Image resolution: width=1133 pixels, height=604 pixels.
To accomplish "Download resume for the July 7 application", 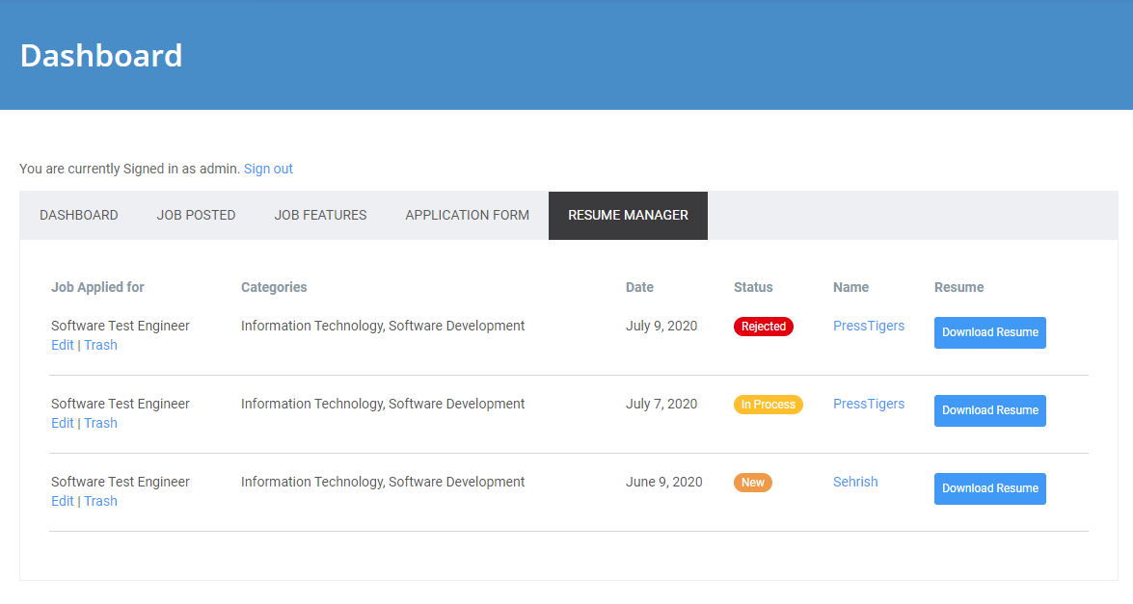I will pyautogui.click(x=989, y=410).
